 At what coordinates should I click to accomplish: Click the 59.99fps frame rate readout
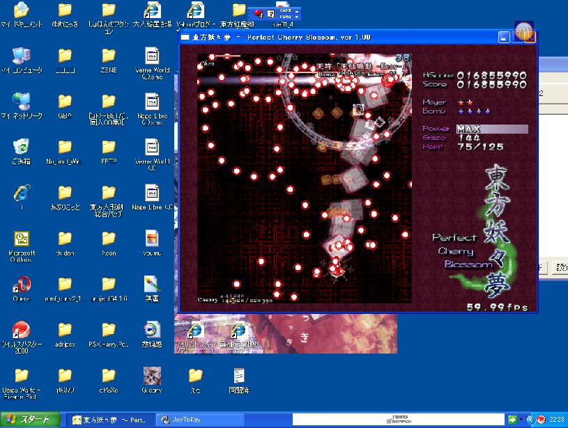point(497,307)
